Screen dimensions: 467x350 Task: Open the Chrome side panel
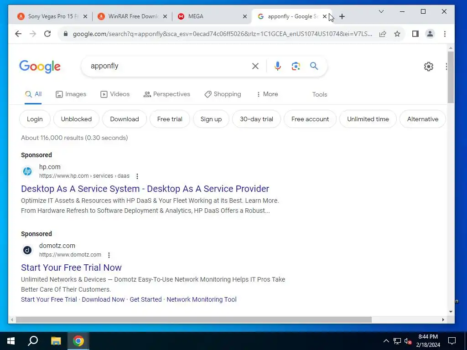coord(415,34)
